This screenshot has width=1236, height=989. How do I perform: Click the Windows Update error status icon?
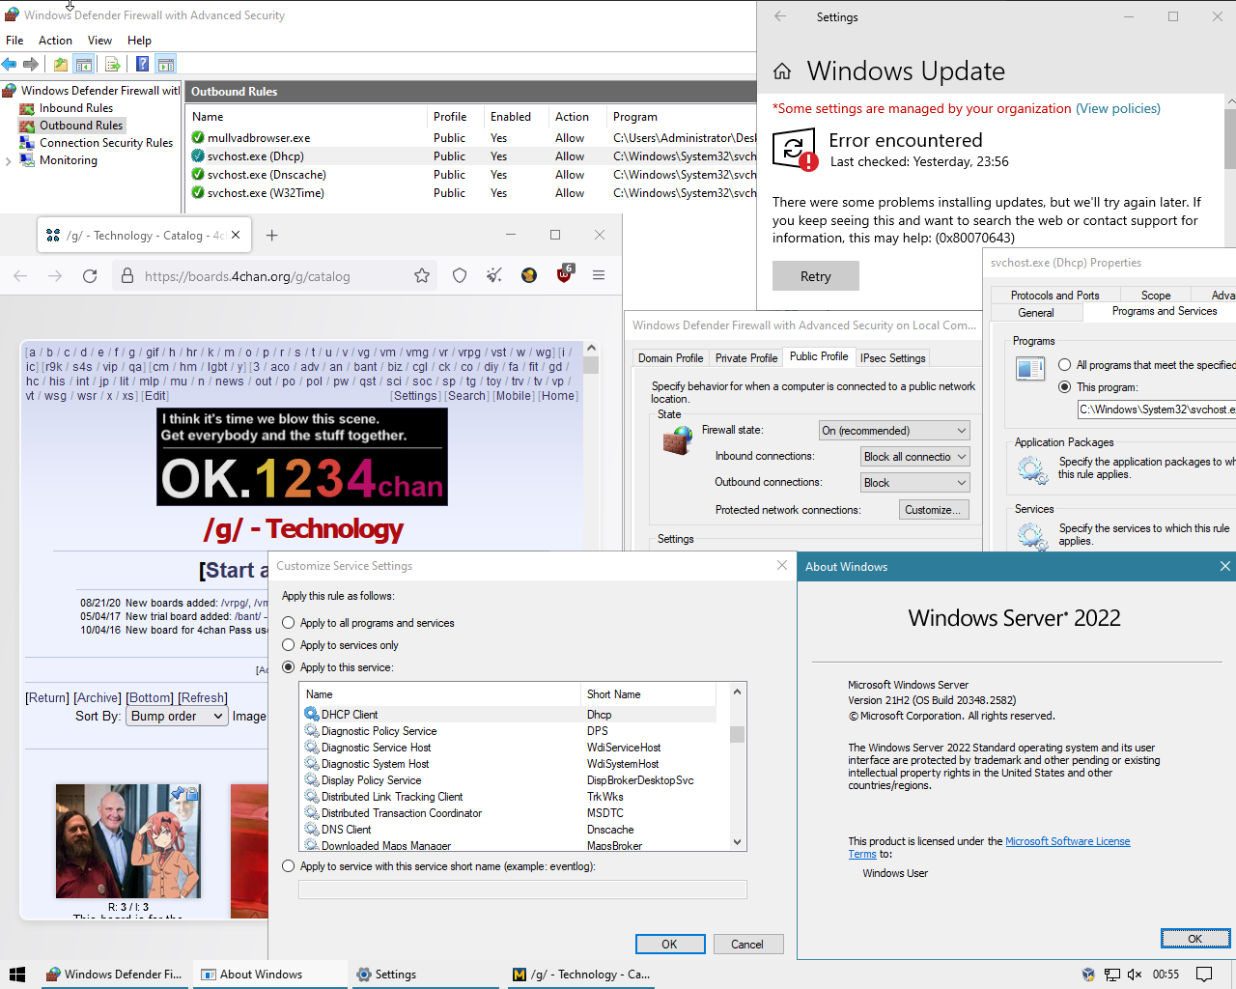click(x=795, y=151)
